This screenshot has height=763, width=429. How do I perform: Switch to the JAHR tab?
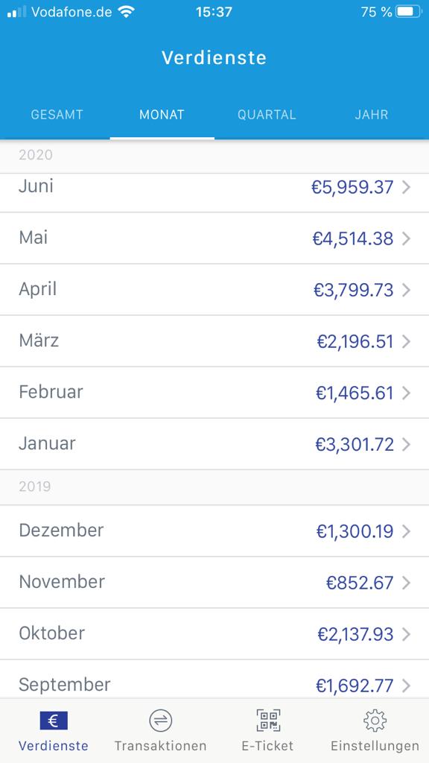click(x=372, y=115)
